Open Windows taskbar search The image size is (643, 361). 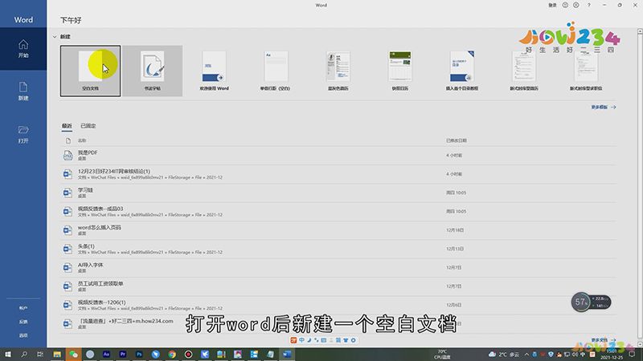coord(24,355)
